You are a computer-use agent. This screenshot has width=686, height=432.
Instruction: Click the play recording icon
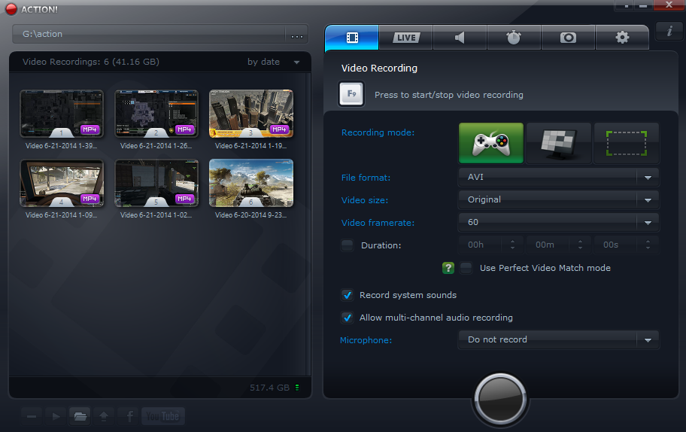point(56,416)
